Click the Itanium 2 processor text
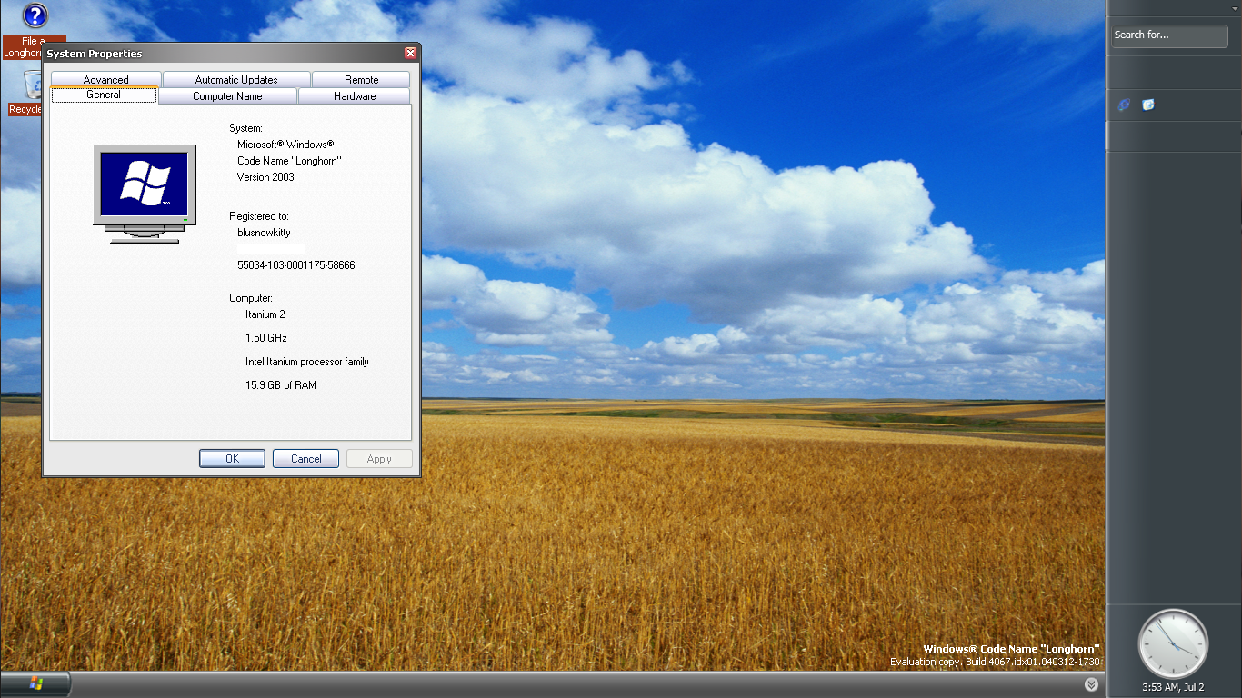 (265, 314)
